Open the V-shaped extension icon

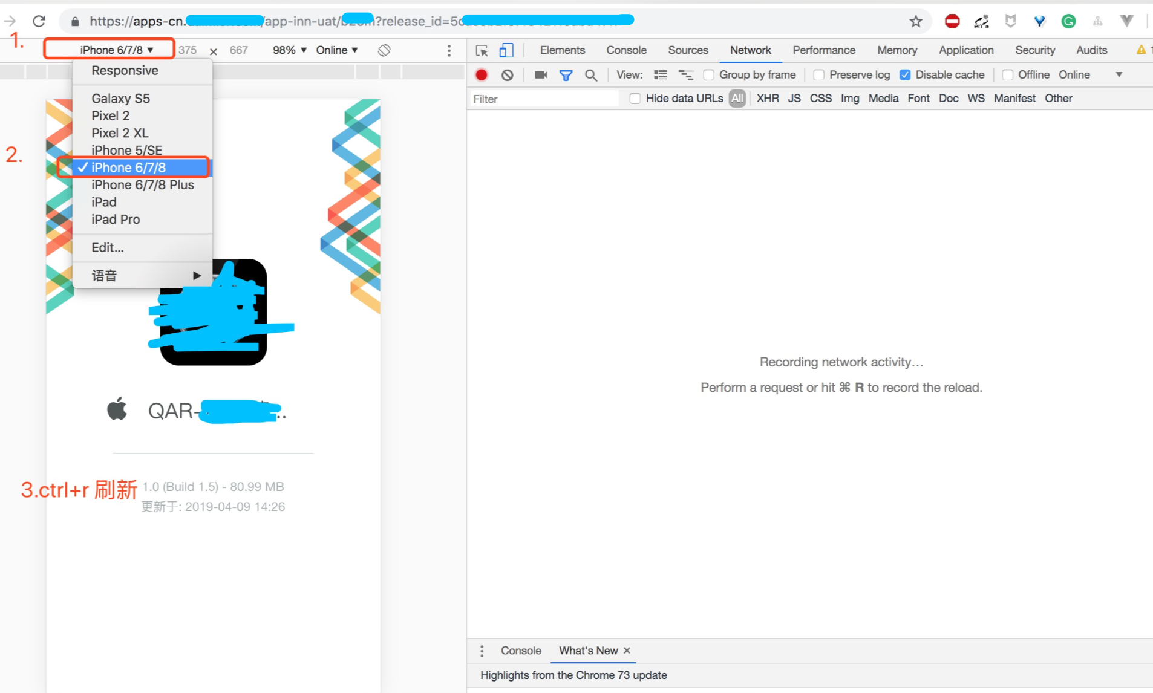(x=1126, y=22)
